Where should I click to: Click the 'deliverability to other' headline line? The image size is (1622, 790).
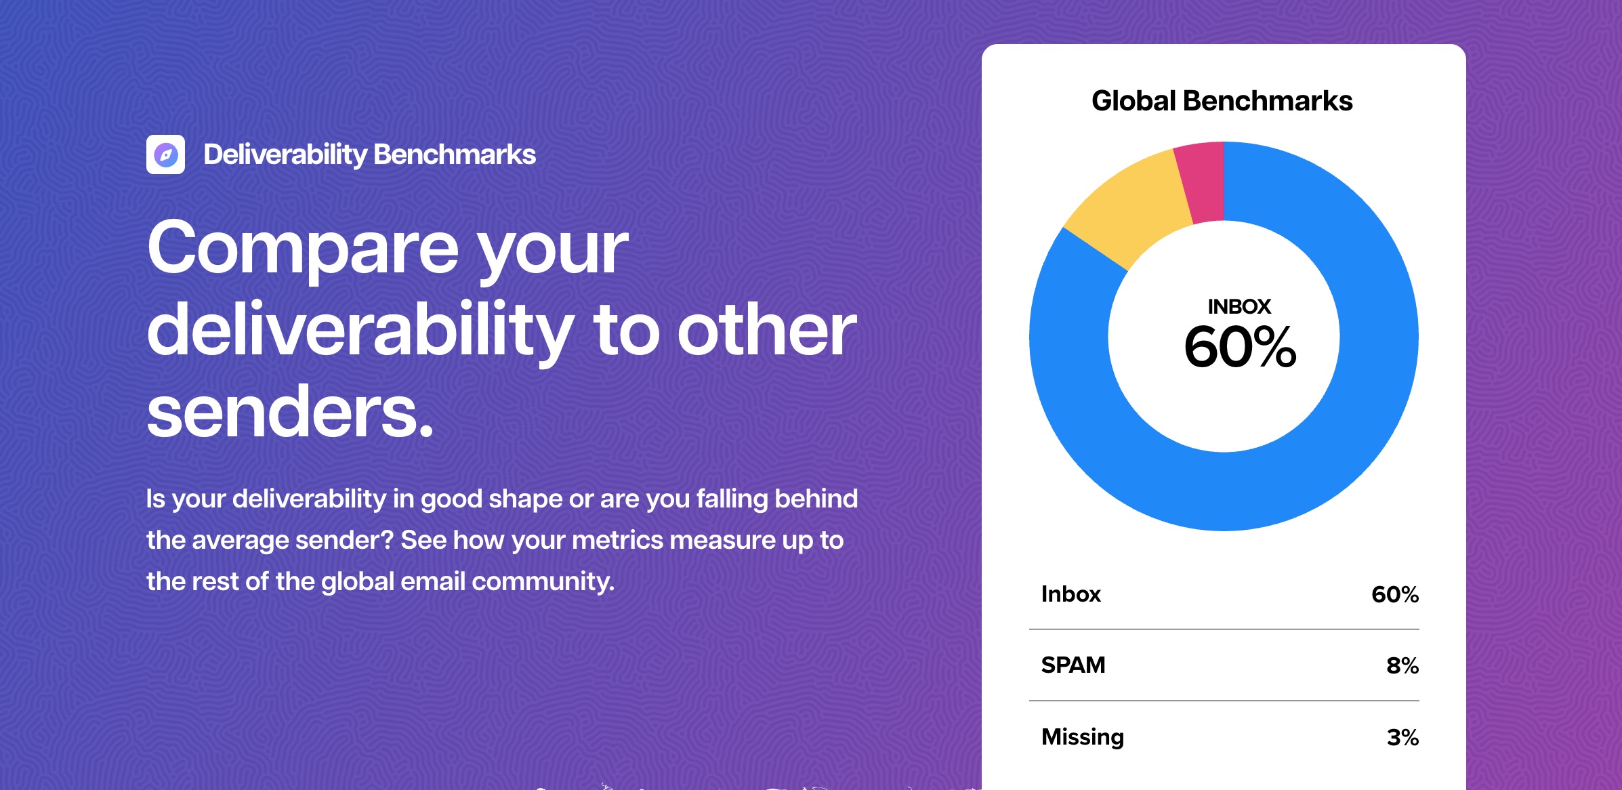click(x=501, y=331)
